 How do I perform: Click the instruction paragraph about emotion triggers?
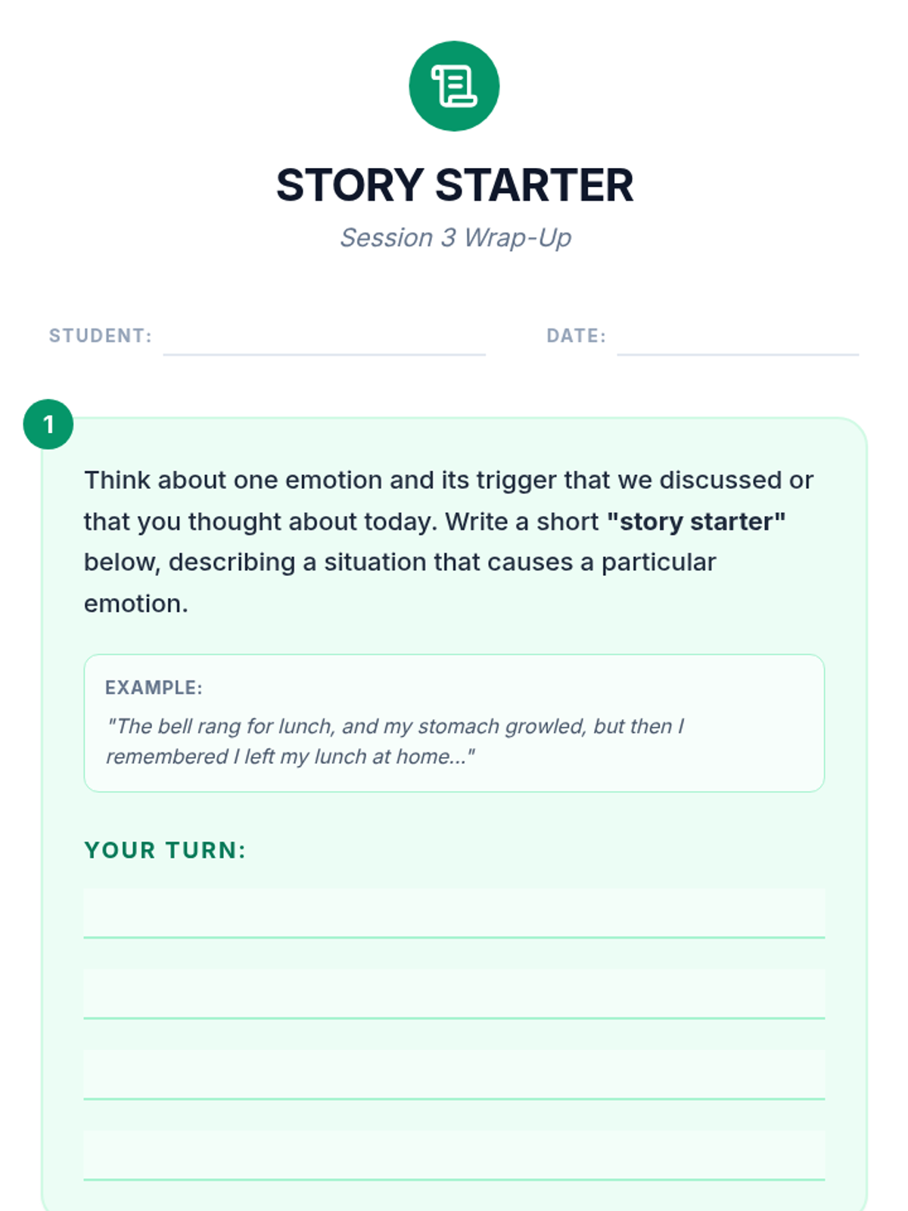coord(449,542)
